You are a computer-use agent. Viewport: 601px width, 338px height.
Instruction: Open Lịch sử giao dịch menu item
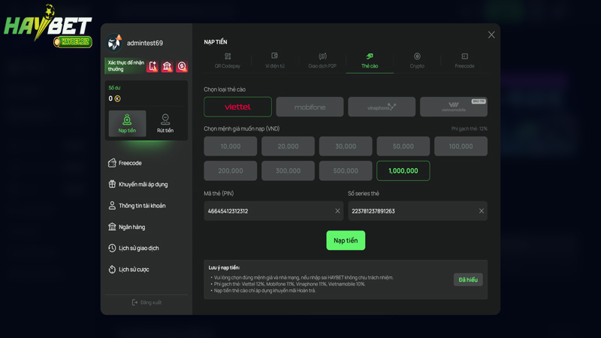tap(138, 248)
